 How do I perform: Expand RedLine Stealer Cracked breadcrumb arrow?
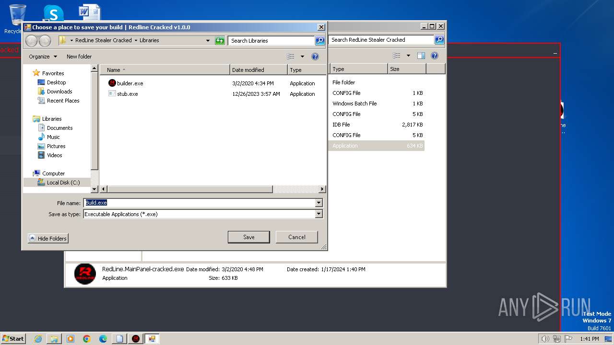click(136, 41)
